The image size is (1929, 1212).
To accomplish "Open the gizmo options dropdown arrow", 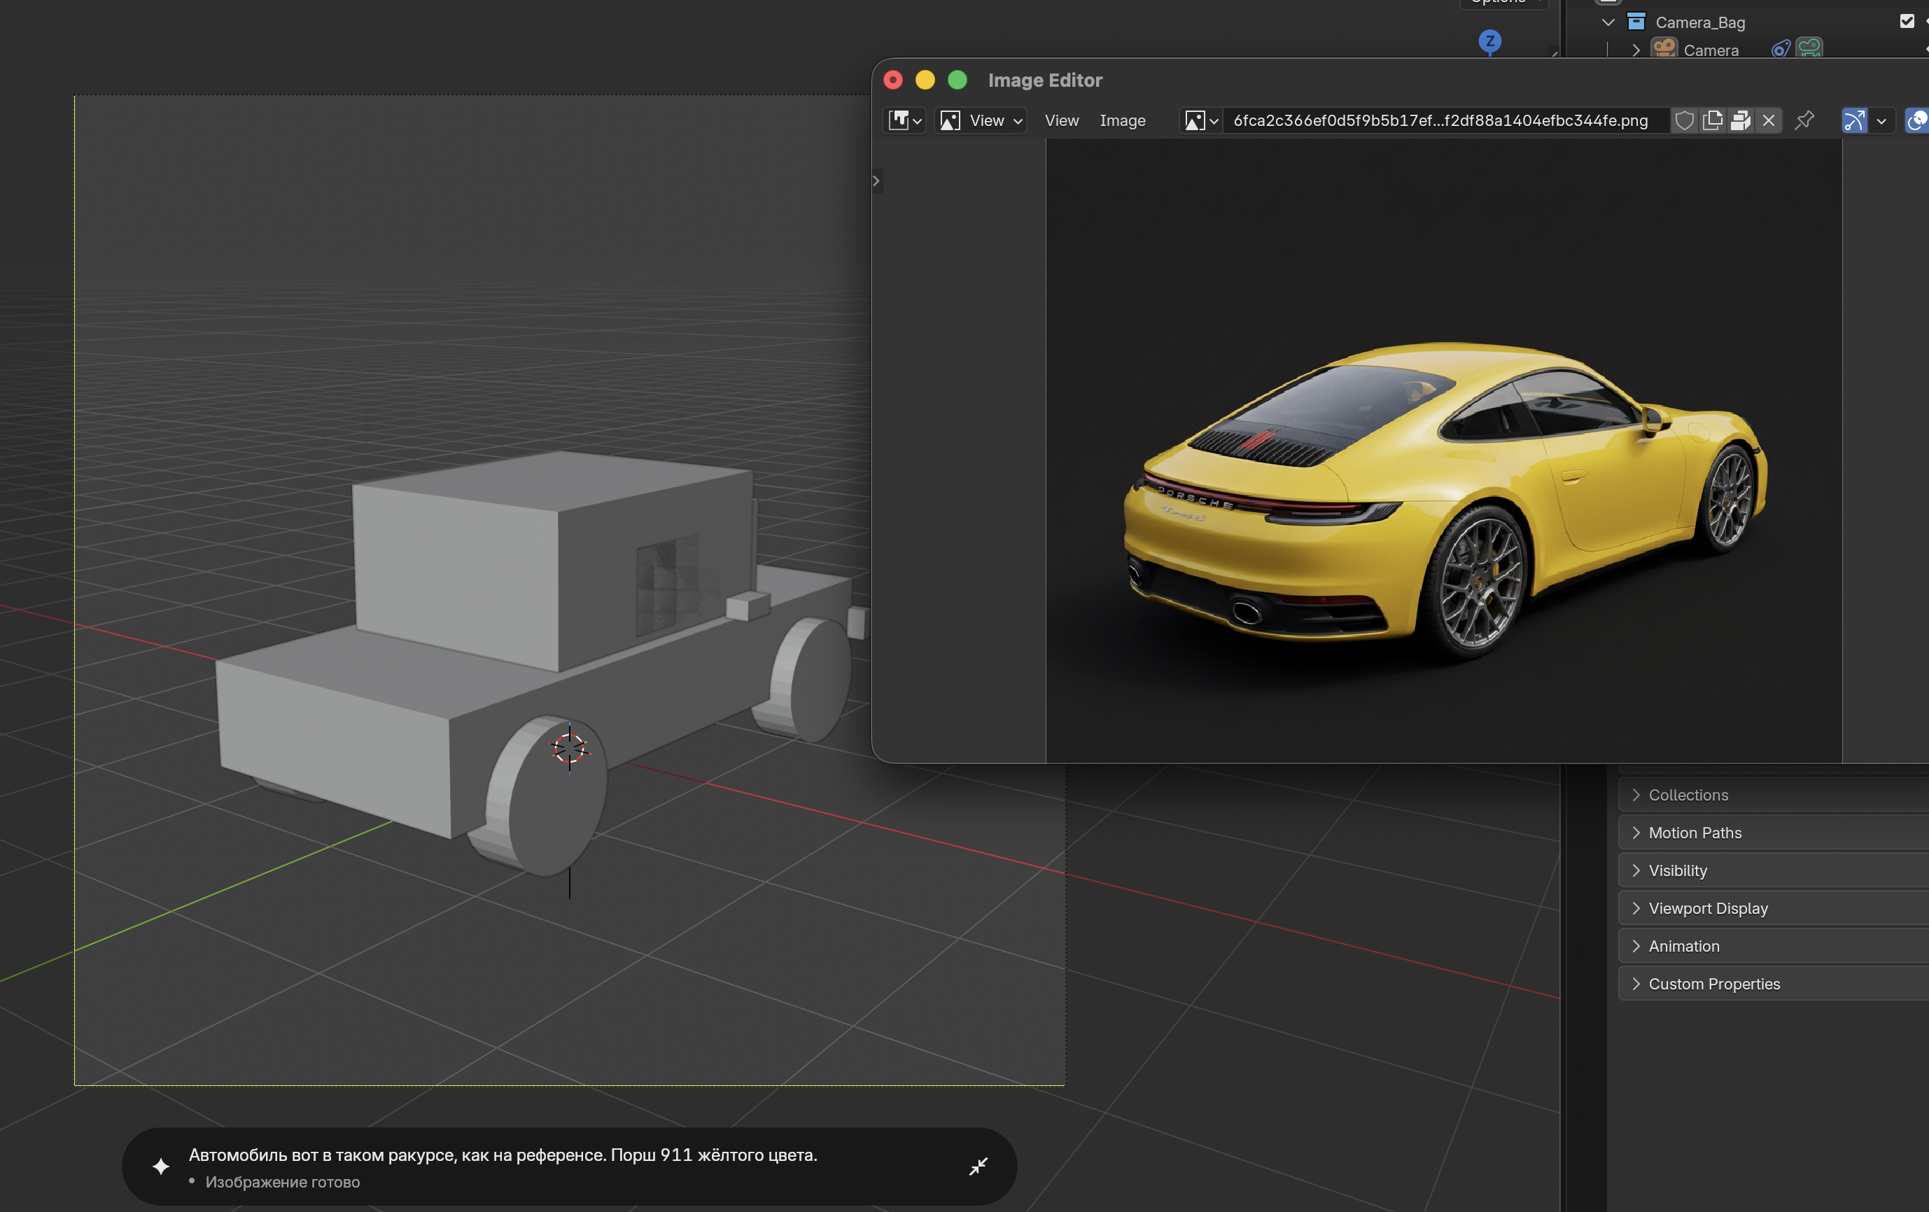I will click(x=1881, y=121).
